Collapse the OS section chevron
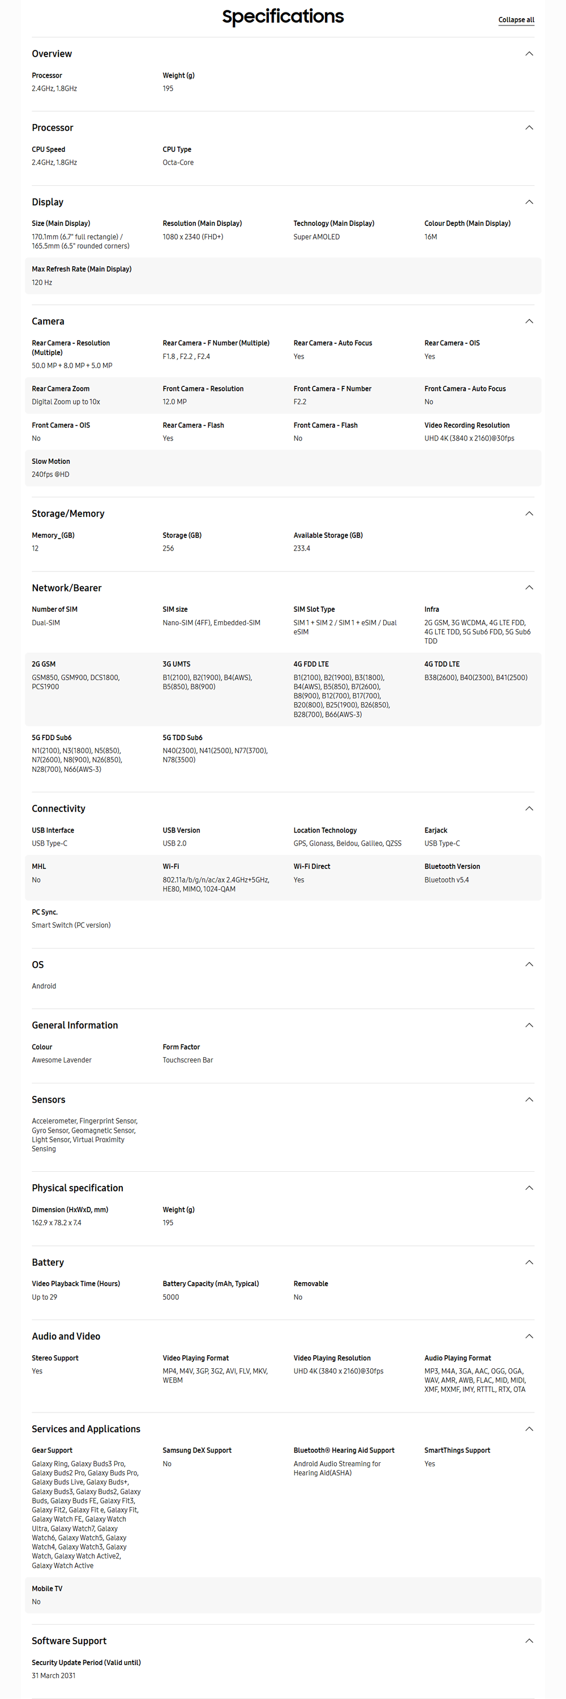The width and height of the screenshot is (566, 1699). (529, 964)
